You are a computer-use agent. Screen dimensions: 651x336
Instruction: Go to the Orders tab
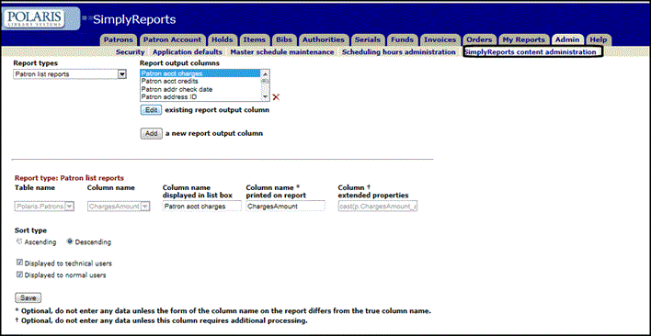coord(479,39)
